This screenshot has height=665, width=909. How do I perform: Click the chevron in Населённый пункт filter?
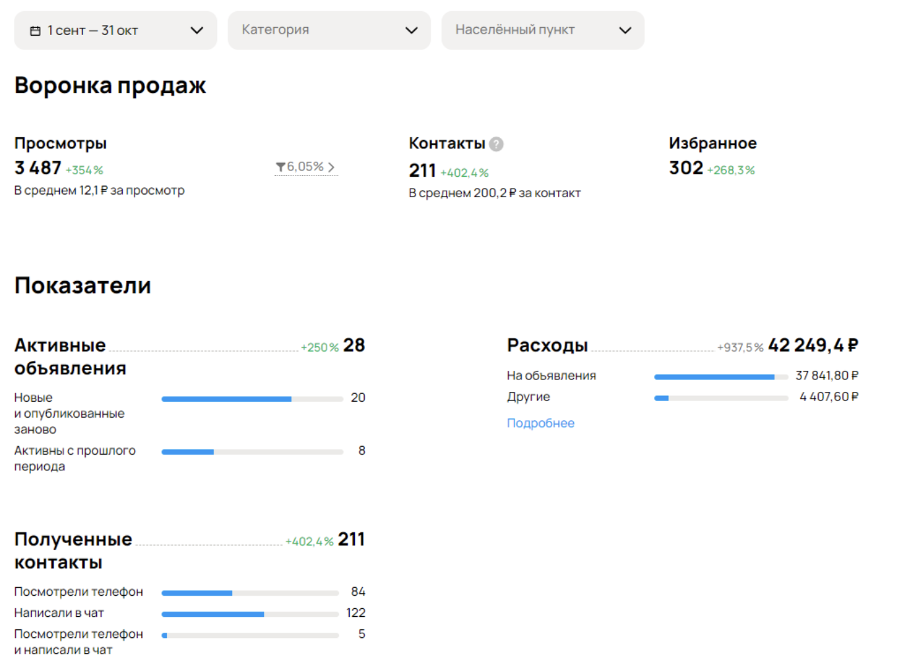625,30
